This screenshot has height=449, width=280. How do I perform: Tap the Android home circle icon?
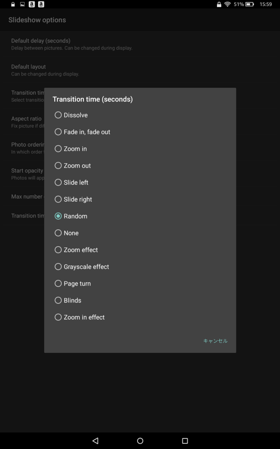[x=140, y=440]
